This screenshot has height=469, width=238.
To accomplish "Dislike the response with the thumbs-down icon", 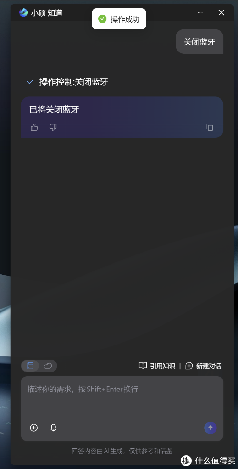I will (53, 128).
